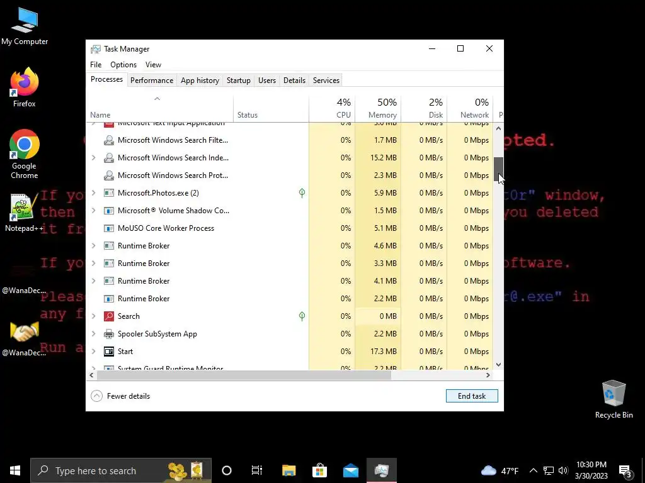Click the Microsoft Windows Search Indexer icon

[108, 158]
